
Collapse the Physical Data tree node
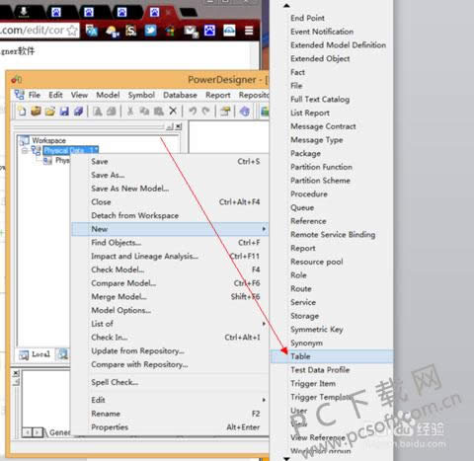click(25, 151)
